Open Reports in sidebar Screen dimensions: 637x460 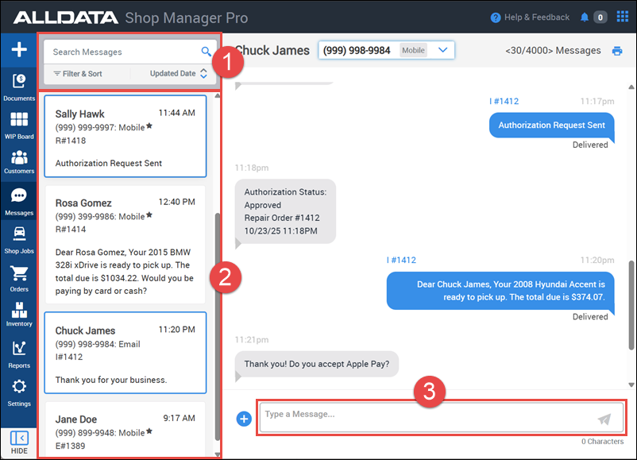(x=19, y=355)
